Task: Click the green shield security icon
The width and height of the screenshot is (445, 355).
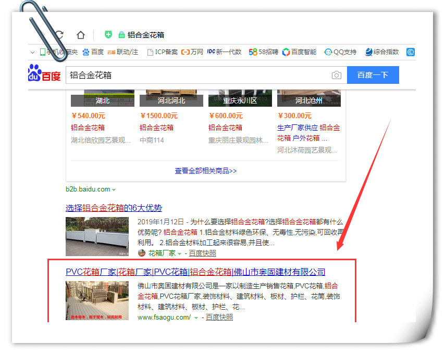Action: click(108, 34)
